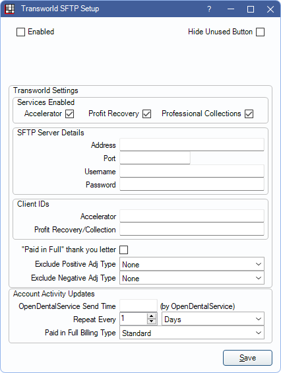
Task: Click the Open Dental app icon in title bar
Action: (9, 9)
